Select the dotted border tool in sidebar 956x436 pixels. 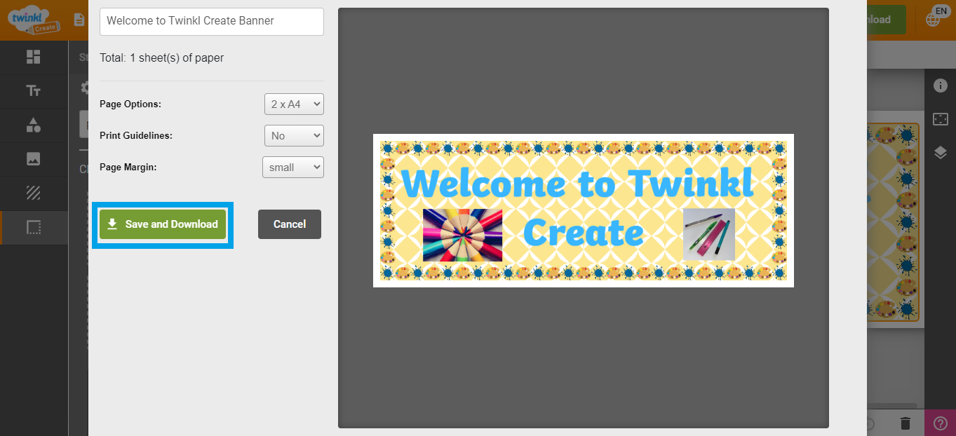pyautogui.click(x=33, y=227)
